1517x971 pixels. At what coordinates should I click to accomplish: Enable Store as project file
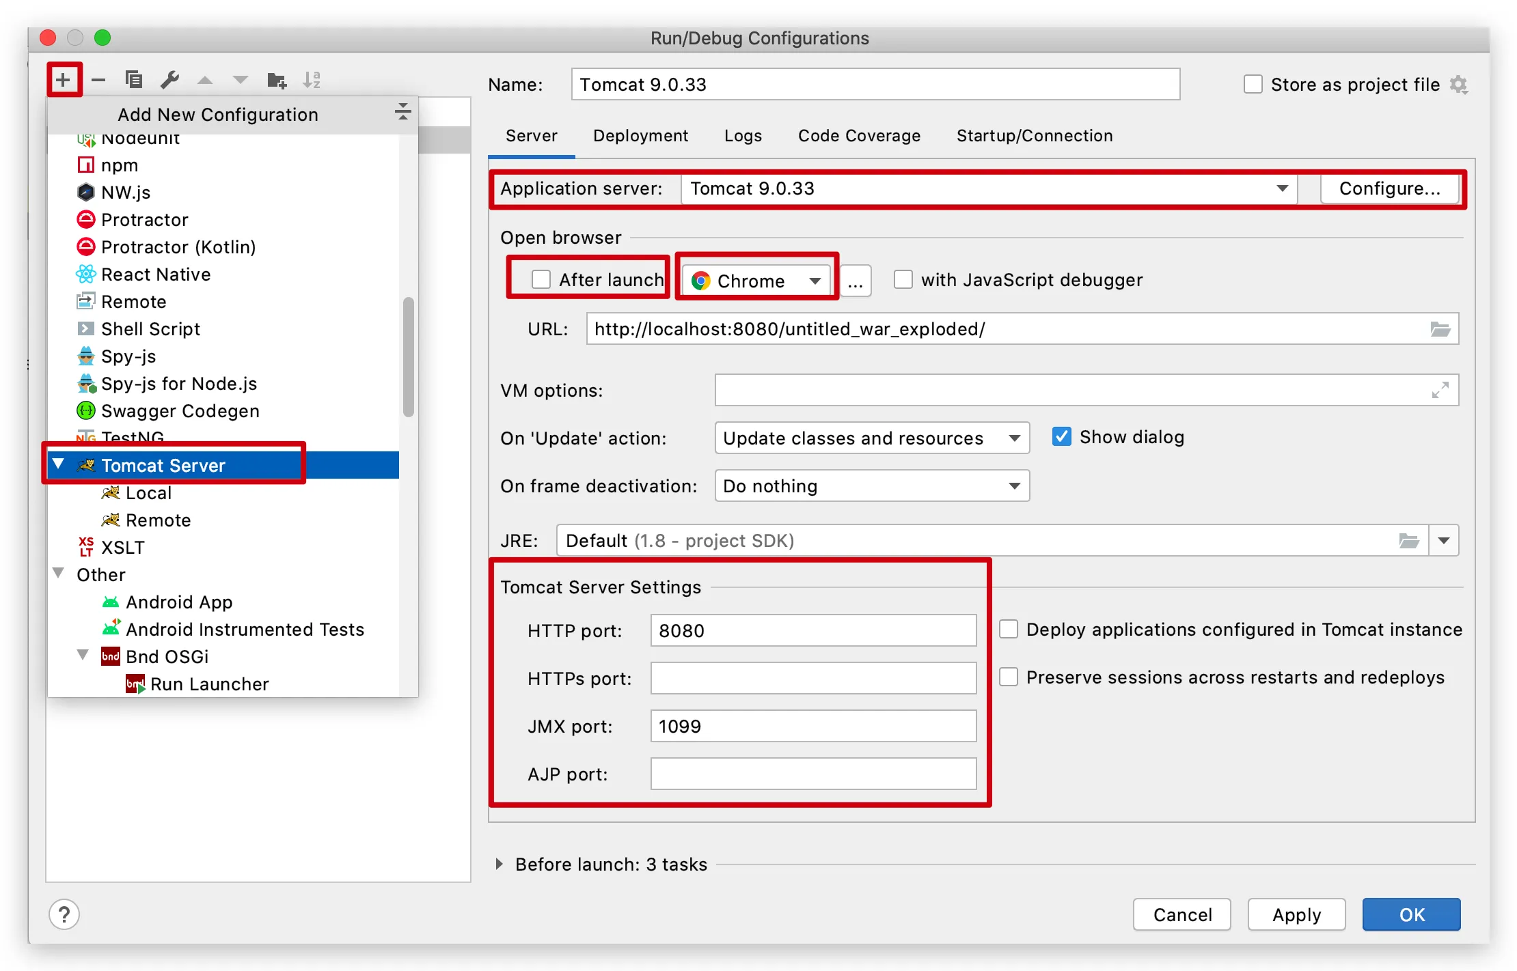click(x=1253, y=85)
